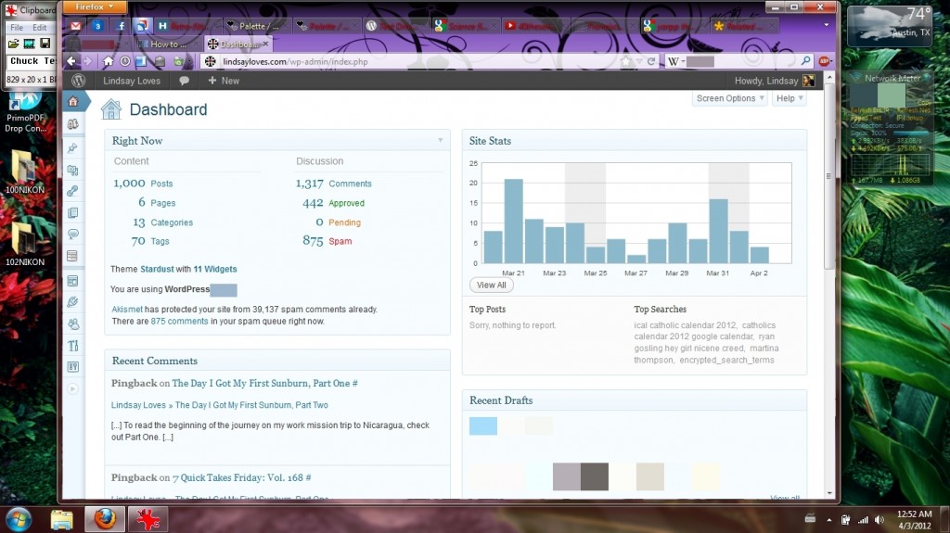
Task: Expand the collapsed WordPress admin menu arrow
Action: coord(72,388)
